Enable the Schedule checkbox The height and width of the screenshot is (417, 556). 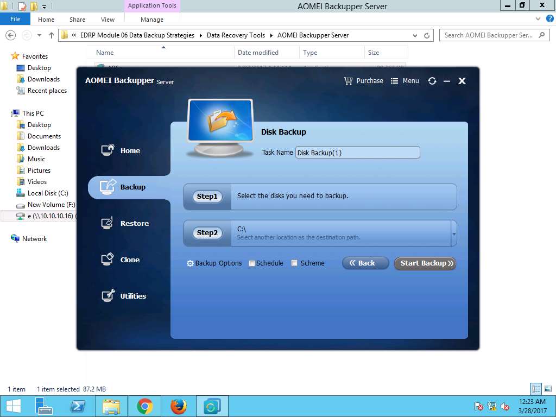[x=252, y=263]
